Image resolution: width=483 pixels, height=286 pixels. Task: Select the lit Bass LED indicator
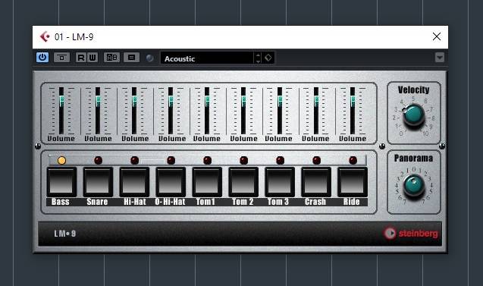pos(61,160)
